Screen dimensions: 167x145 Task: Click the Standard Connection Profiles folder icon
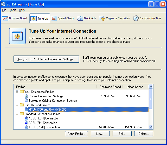(22, 114)
